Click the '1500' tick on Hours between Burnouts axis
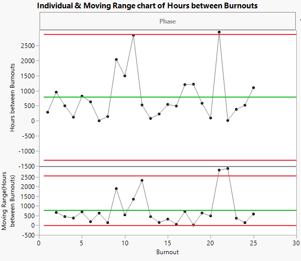Viewport: 301px width, 261px height. (28, 76)
